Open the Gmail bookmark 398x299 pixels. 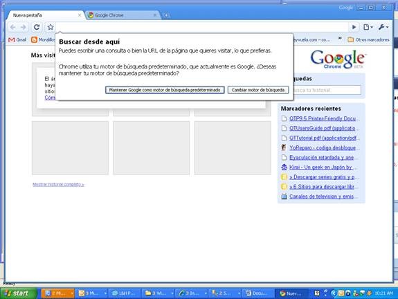(17, 40)
